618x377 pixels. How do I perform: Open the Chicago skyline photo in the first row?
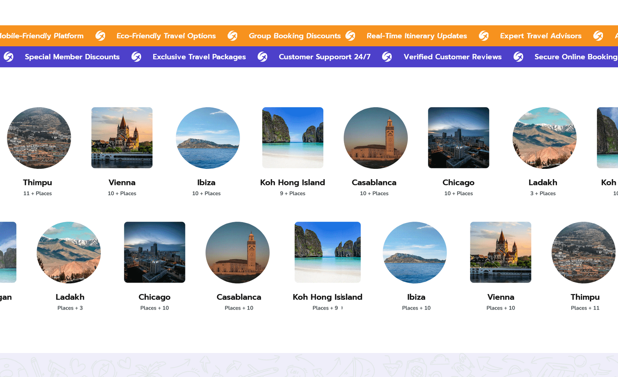click(x=458, y=138)
